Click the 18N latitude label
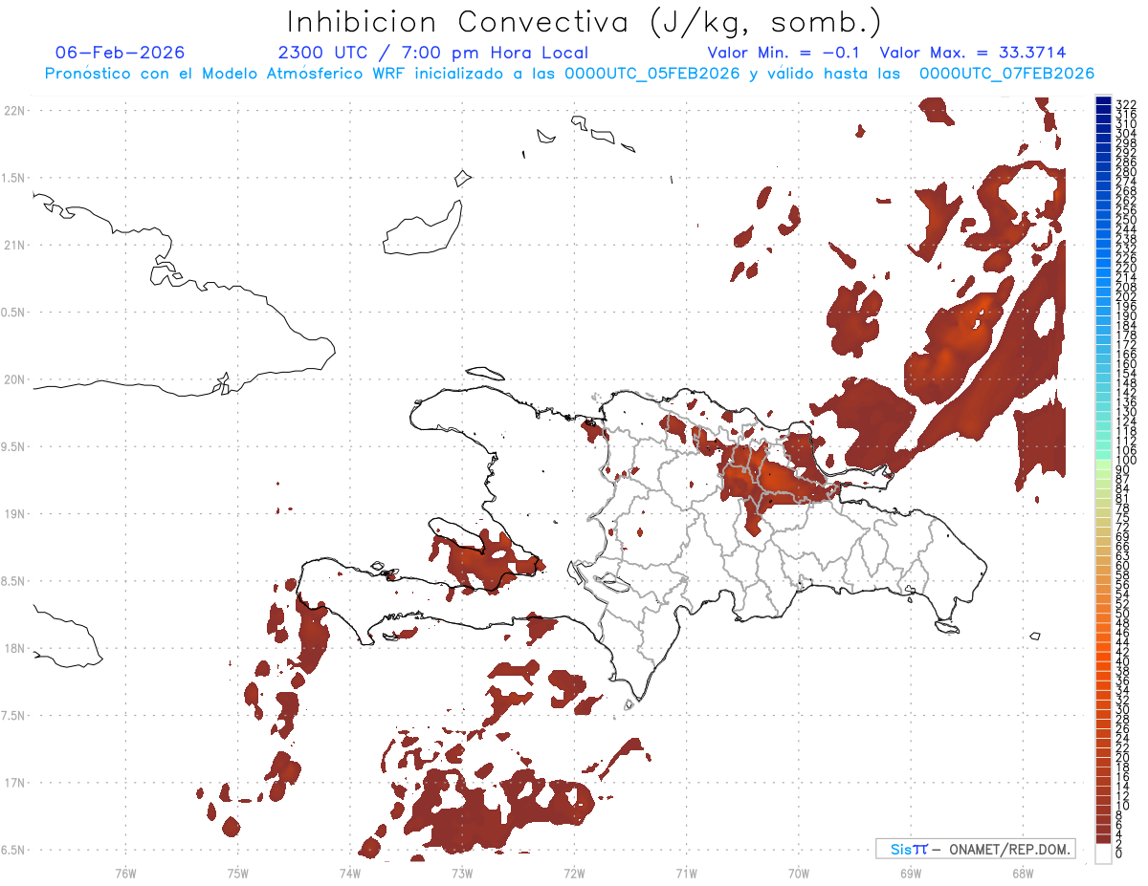 tap(14, 648)
